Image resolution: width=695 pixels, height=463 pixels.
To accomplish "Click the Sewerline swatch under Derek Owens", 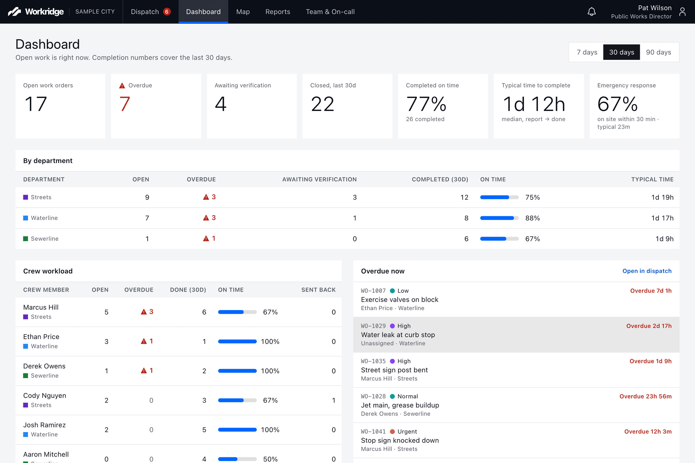I will click(26, 376).
